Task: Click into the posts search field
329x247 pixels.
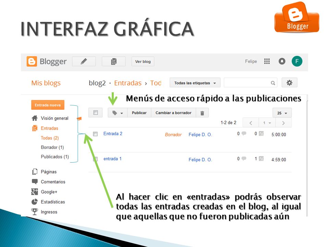Action: [x=251, y=83]
